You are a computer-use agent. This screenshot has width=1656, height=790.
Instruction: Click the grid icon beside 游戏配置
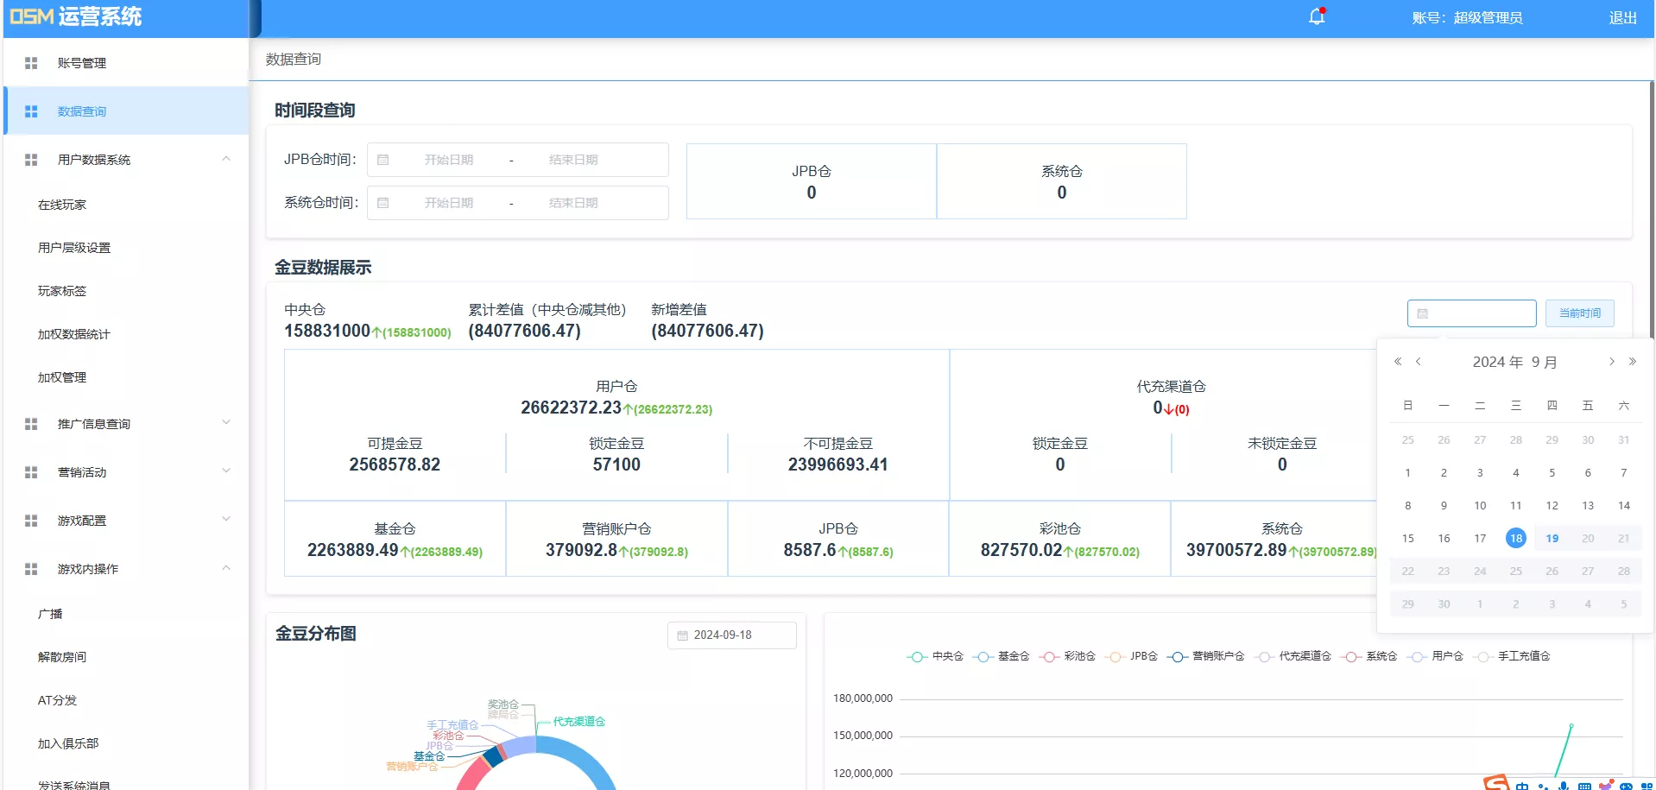point(31,520)
